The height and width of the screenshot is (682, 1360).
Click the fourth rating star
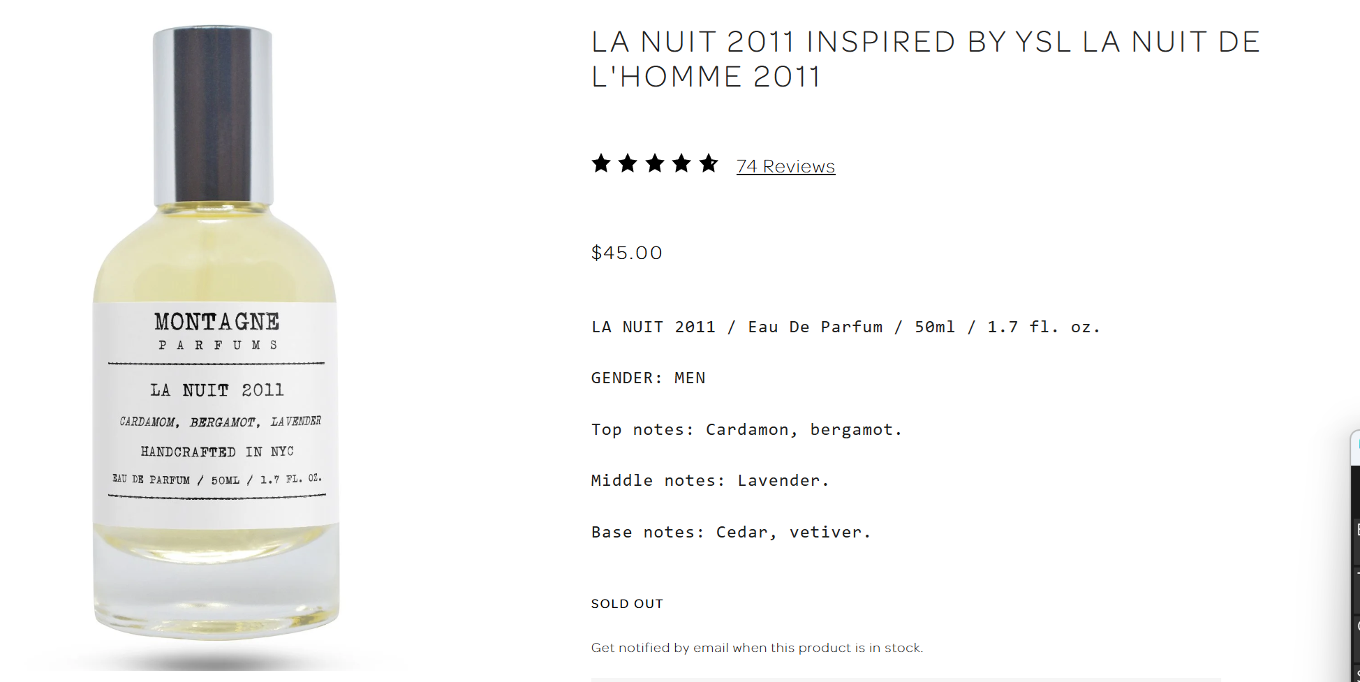(681, 164)
